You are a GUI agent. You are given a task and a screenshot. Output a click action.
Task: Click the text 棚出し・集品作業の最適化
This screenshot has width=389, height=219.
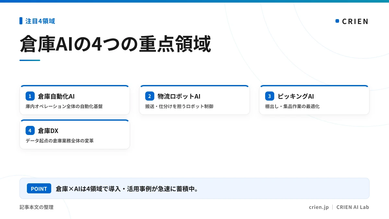pos(292,106)
